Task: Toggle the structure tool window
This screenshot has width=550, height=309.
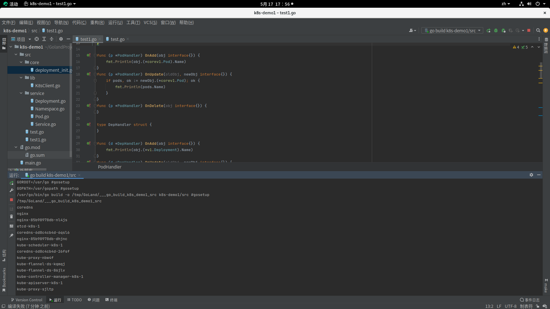Action: (4, 255)
